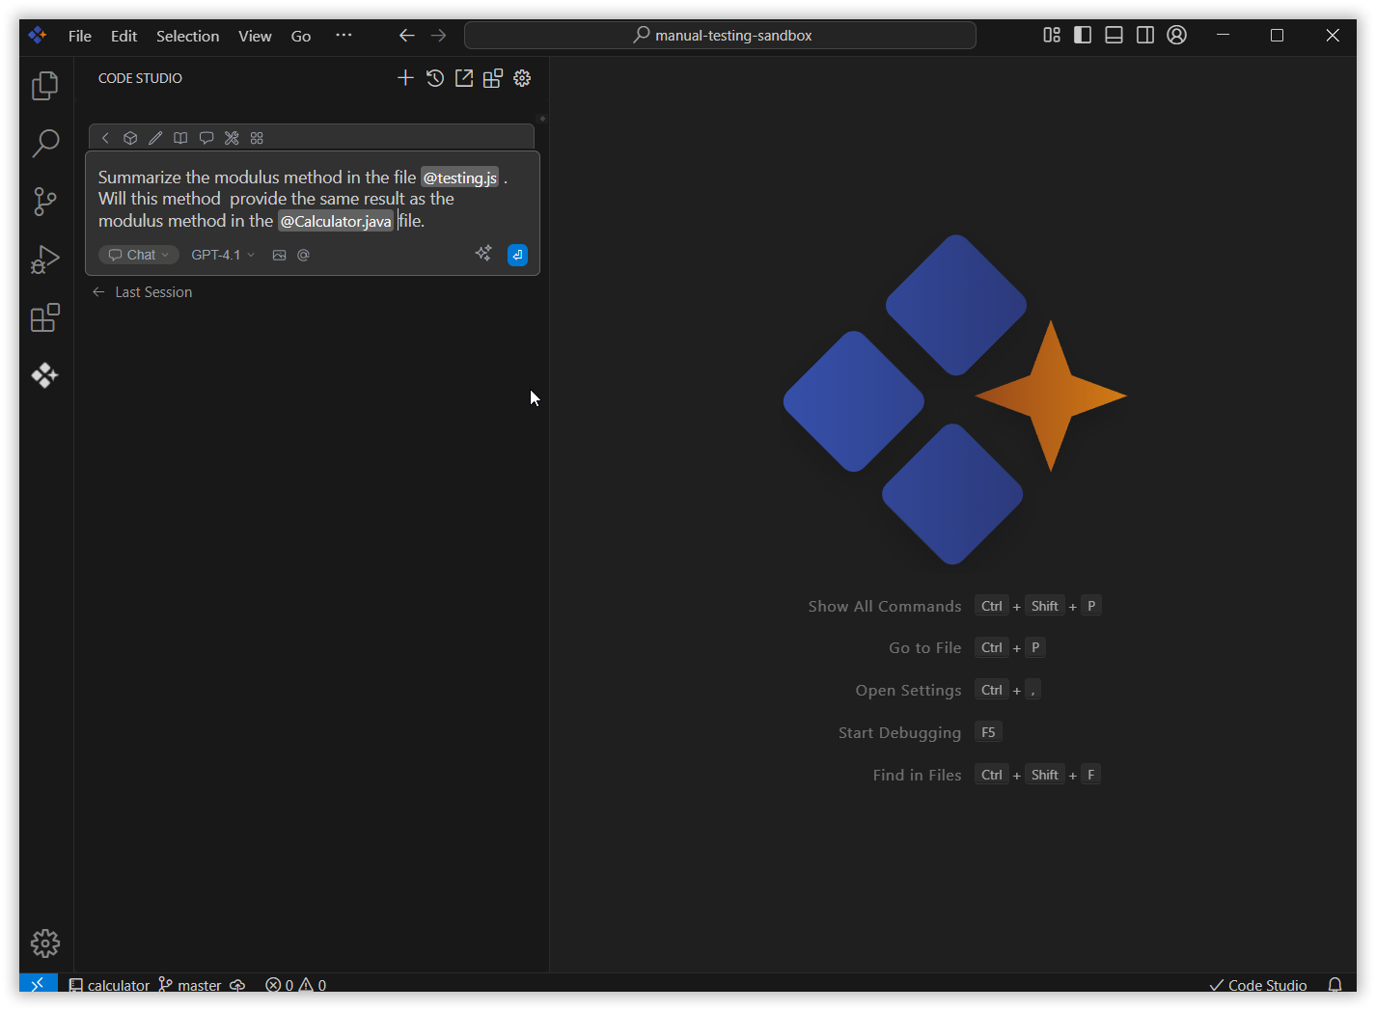Open the Extensions view
The image size is (1376, 1011).
pos(45,317)
